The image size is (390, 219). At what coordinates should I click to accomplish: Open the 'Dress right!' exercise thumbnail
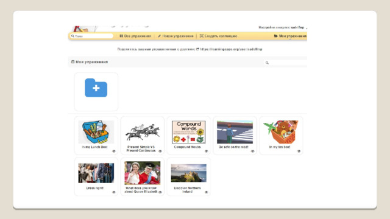click(96, 173)
